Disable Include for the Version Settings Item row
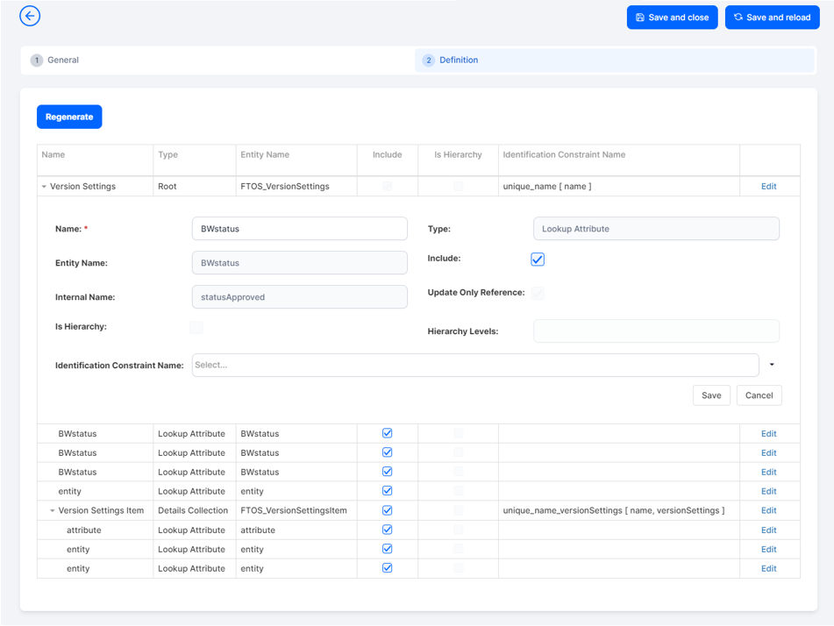The height and width of the screenshot is (626, 834). [x=387, y=509]
